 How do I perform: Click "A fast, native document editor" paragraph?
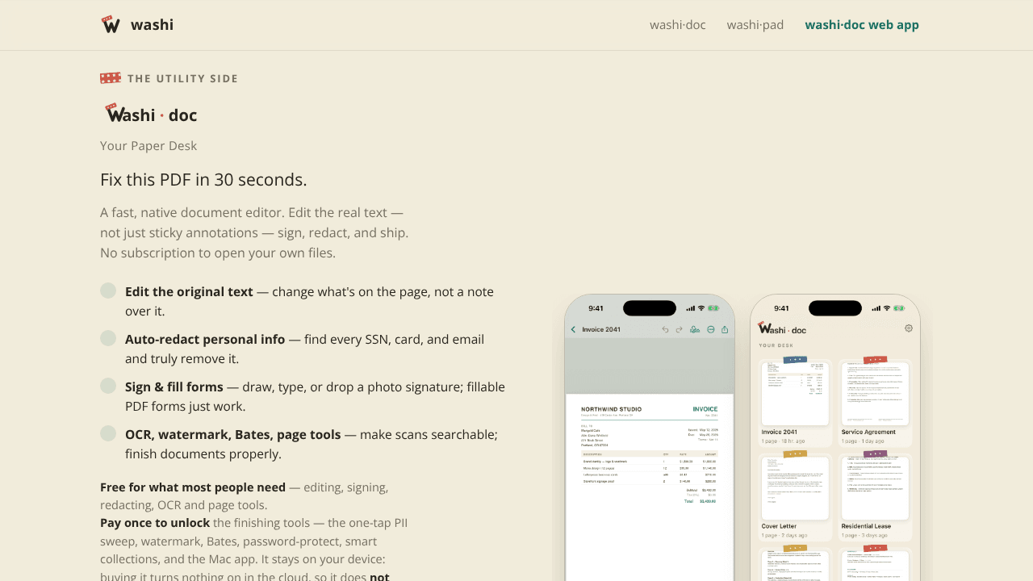point(254,232)
